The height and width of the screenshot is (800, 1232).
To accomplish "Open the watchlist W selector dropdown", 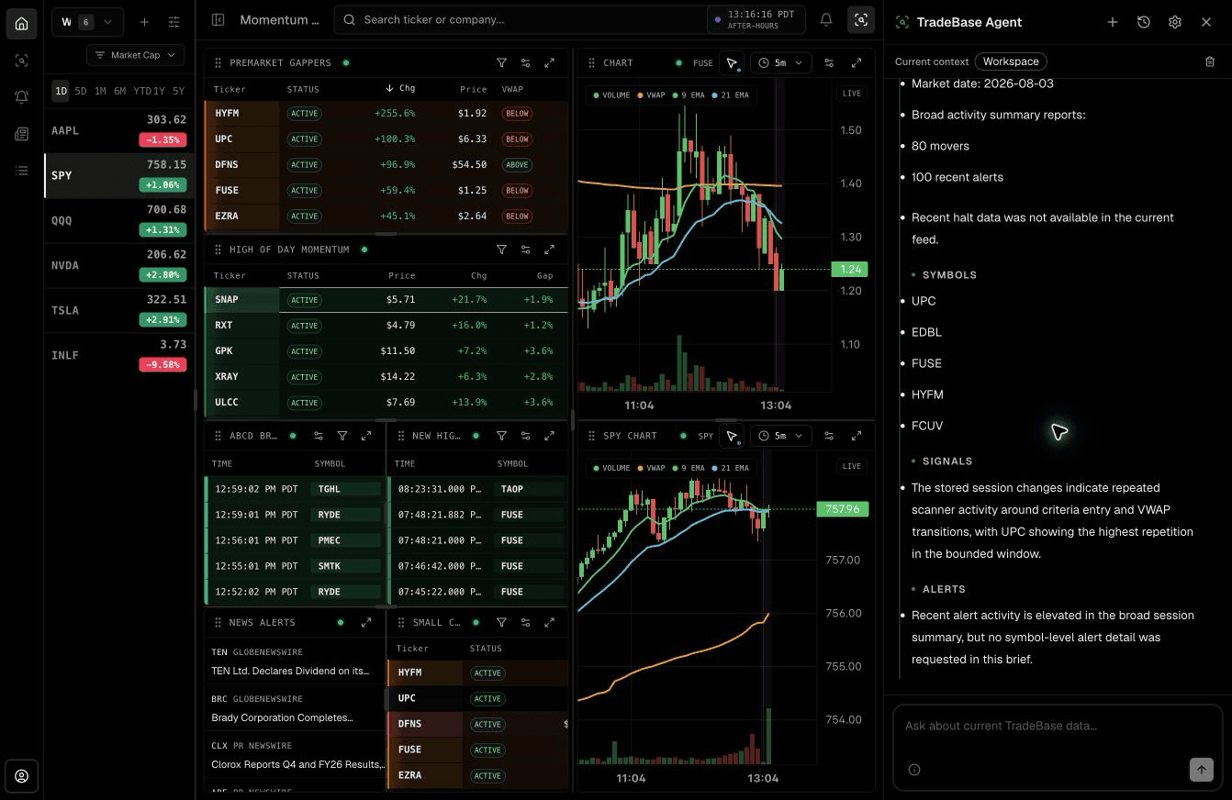I will click(87, 22).
